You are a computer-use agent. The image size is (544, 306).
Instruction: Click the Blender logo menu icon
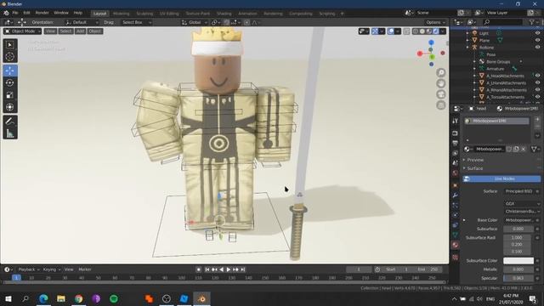coord(6,13)
